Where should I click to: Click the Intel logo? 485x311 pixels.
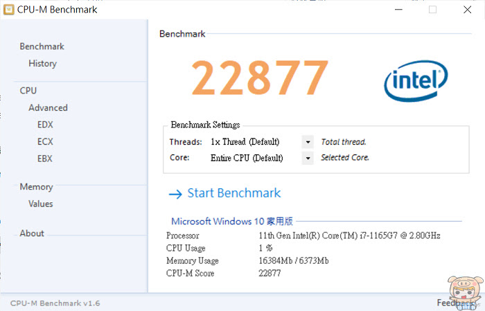coord(416,80)
